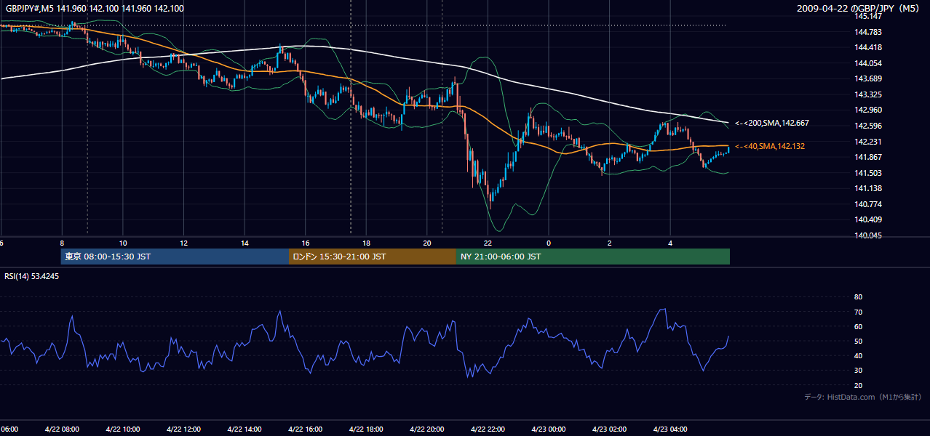The height and width of the screenshot is (436, 930).
Task: Click hour 14 tick on the chart axis
Action: click(245, 243)
